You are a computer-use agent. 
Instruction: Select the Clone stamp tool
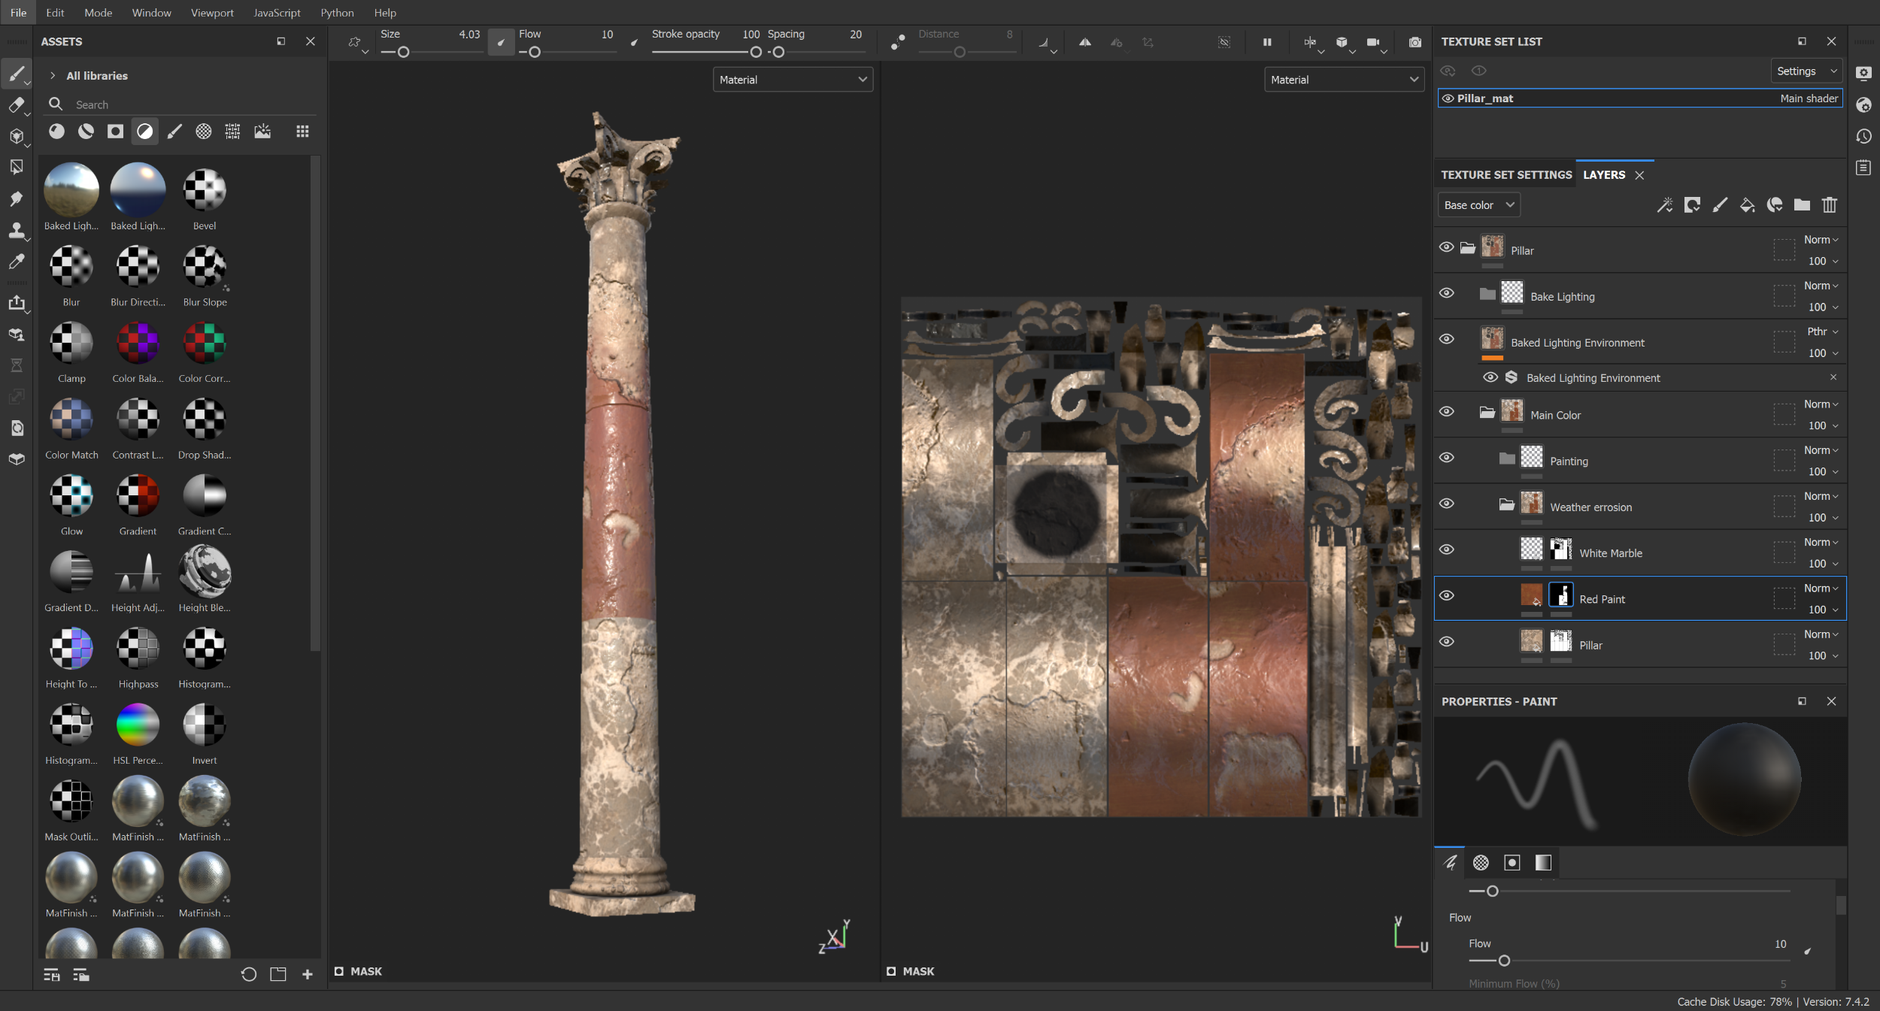(x=16, y=230)
